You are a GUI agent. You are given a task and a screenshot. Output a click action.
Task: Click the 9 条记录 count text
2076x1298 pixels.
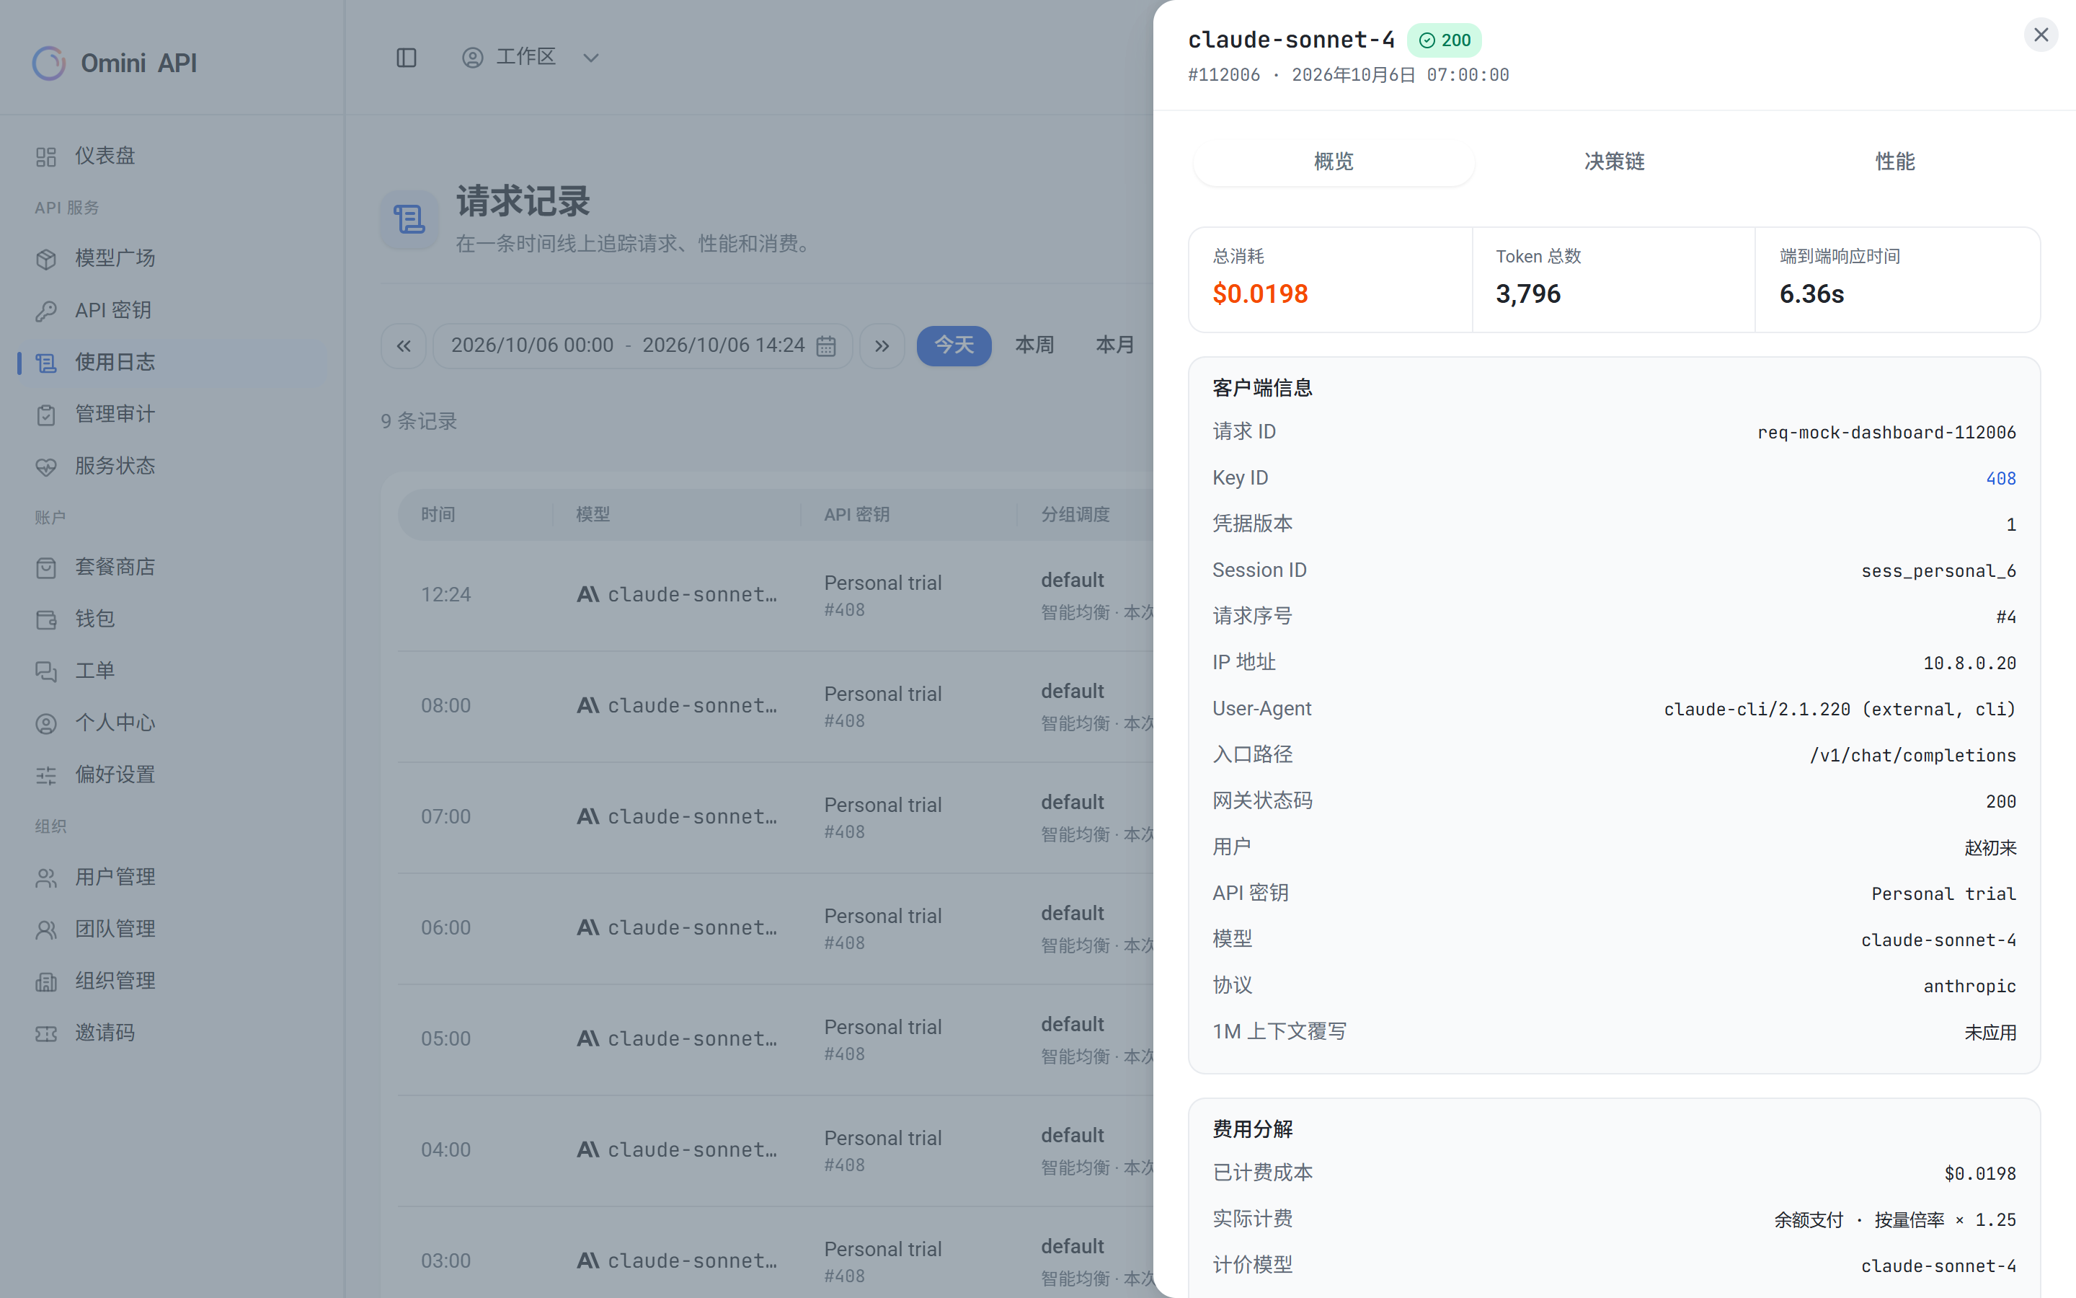419,422
